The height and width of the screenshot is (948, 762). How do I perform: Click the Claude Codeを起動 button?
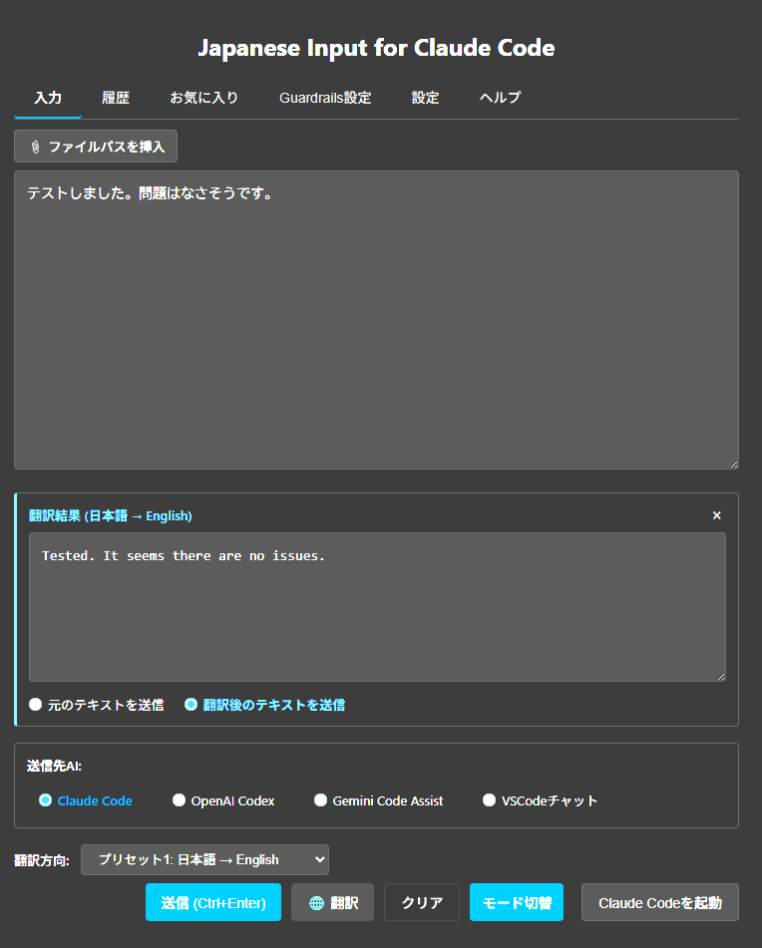660,902
